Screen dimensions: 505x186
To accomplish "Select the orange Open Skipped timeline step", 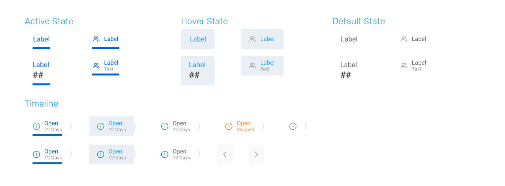I will 240,126.
